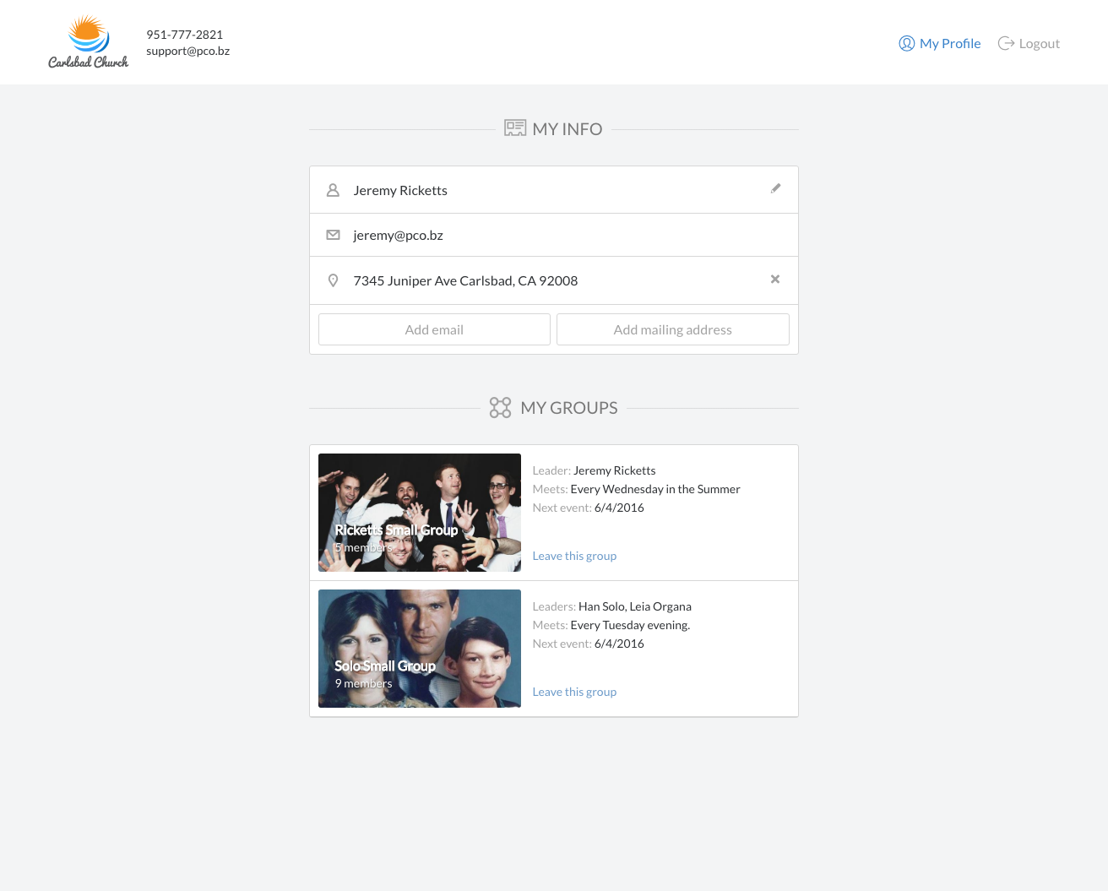Clear the mailing address with the X icon
This screenshot has width=1108, height=891.
pos(774,279)
